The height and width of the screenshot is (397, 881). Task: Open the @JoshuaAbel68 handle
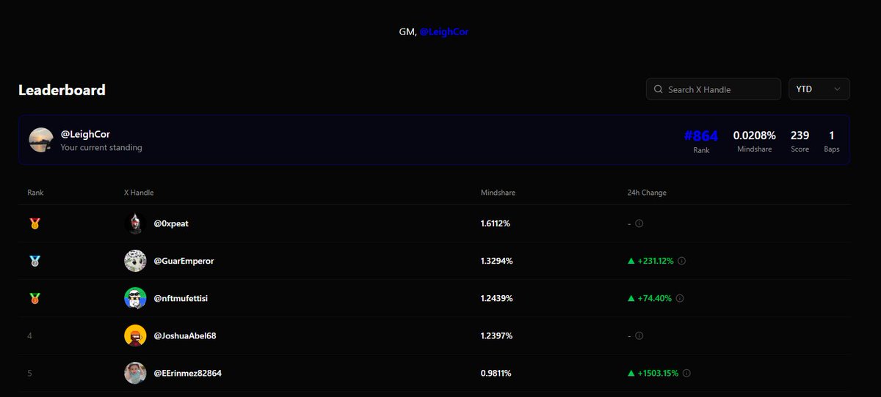point(185,335)
